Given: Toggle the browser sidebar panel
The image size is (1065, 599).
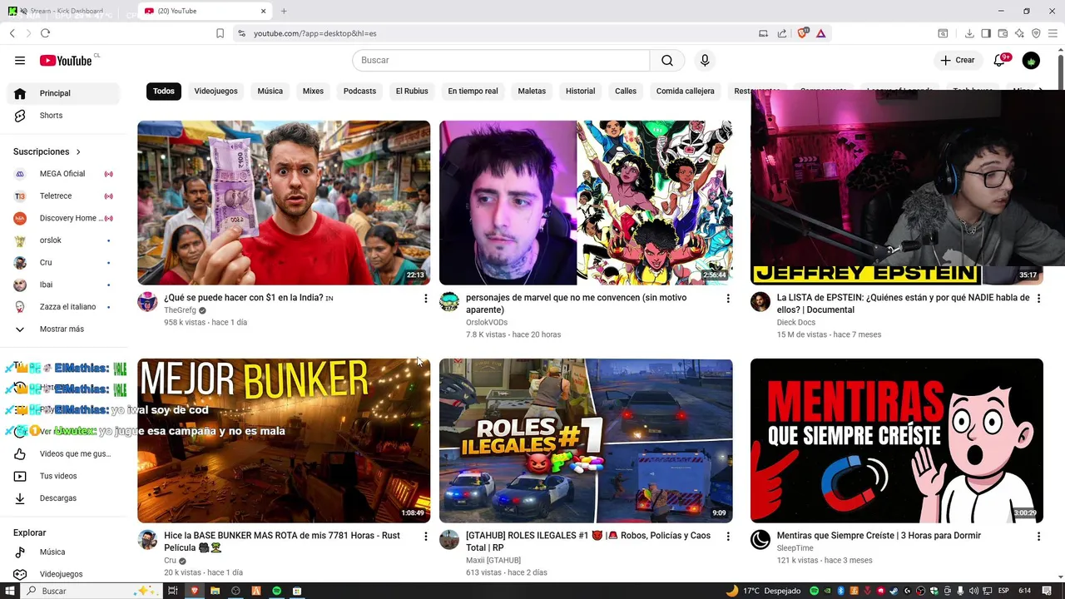Looking at the screenshot, I should pos(986,33).
